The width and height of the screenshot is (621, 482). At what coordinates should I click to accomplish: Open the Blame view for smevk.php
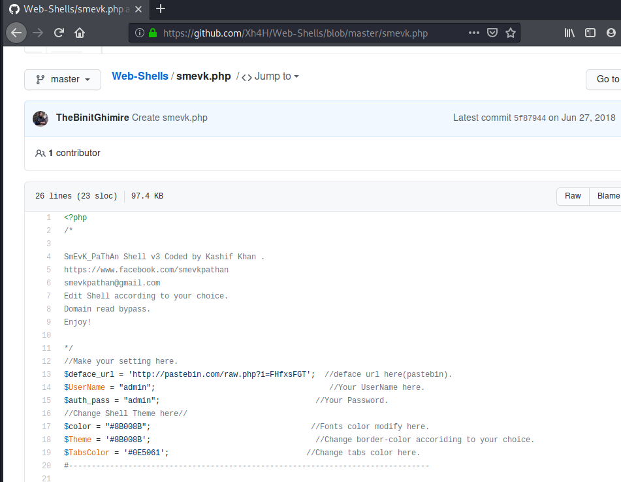[x=607, y=196]
